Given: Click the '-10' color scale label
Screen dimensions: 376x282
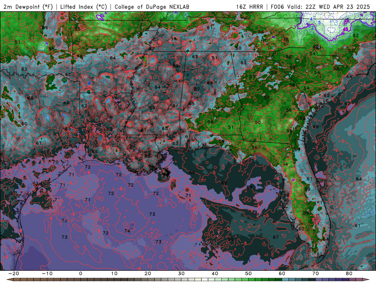Looking at the screenshot, I should 47,274.
